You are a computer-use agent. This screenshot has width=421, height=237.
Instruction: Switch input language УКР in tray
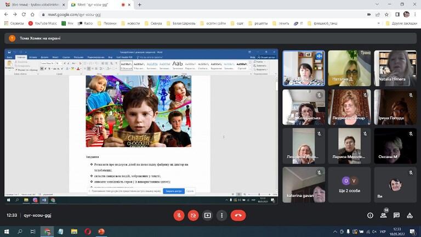tap(383, 232)
